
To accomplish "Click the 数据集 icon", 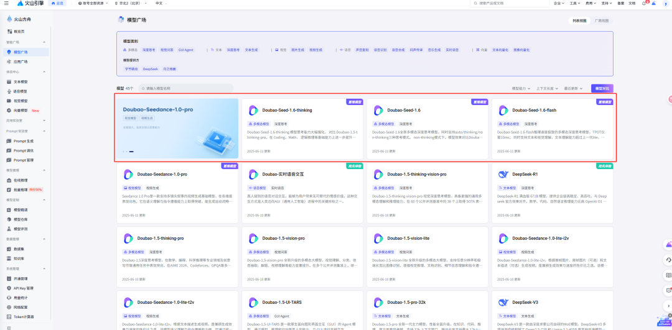I will 9,249.
